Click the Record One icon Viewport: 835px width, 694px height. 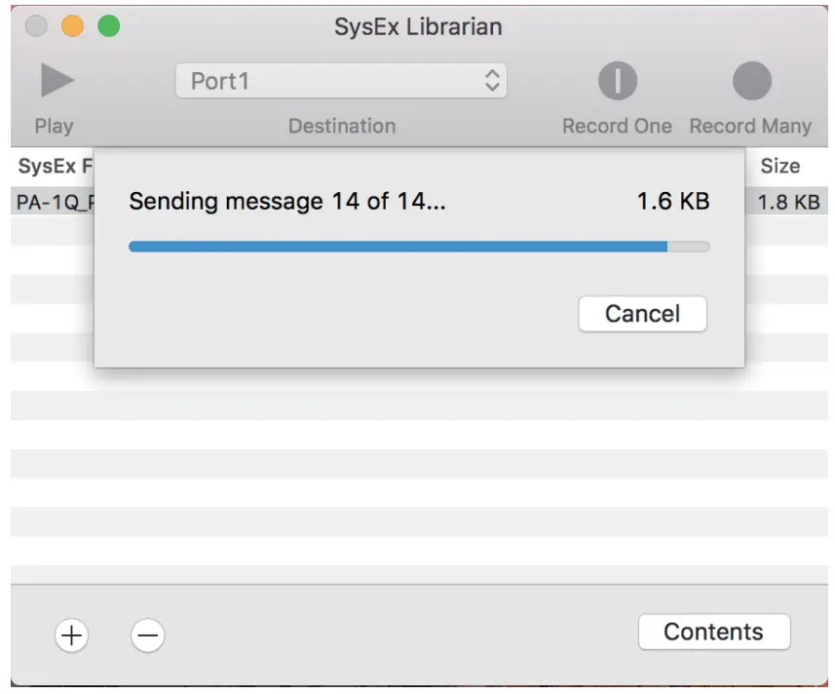click(617, 81)
